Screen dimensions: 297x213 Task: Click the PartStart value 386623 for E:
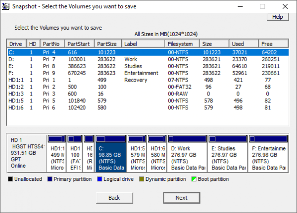tap(77, 66)
